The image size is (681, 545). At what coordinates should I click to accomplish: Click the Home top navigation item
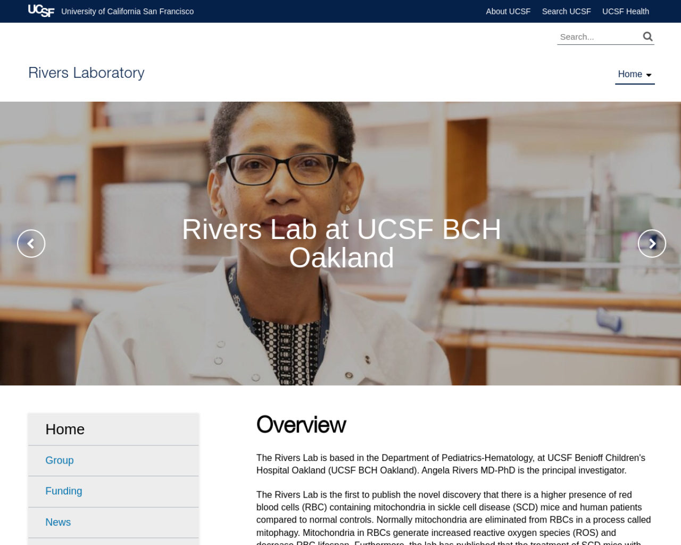[x=635, y=74]
